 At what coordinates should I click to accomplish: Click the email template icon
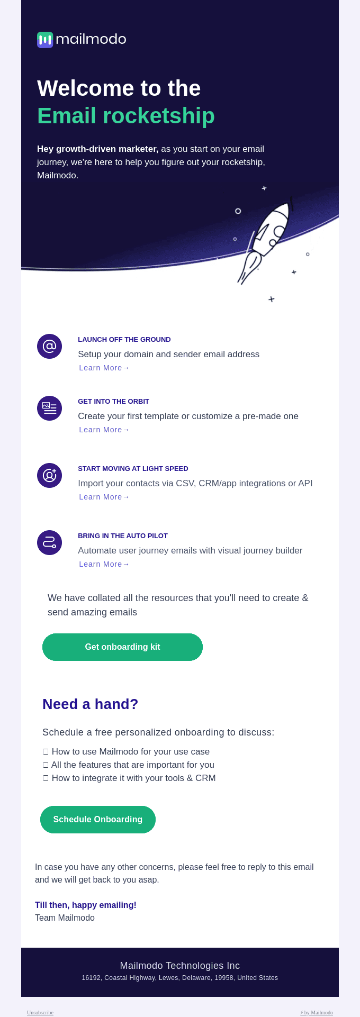click(49, 408)
